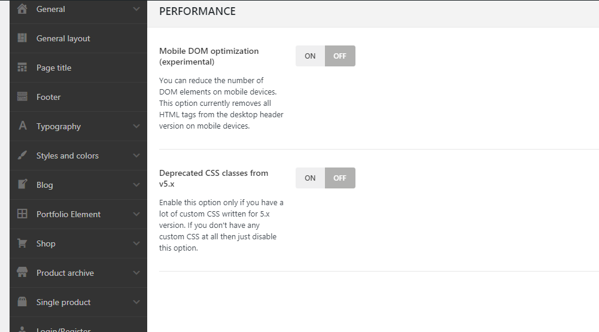Open the Footer settings section

click(48, 97)
